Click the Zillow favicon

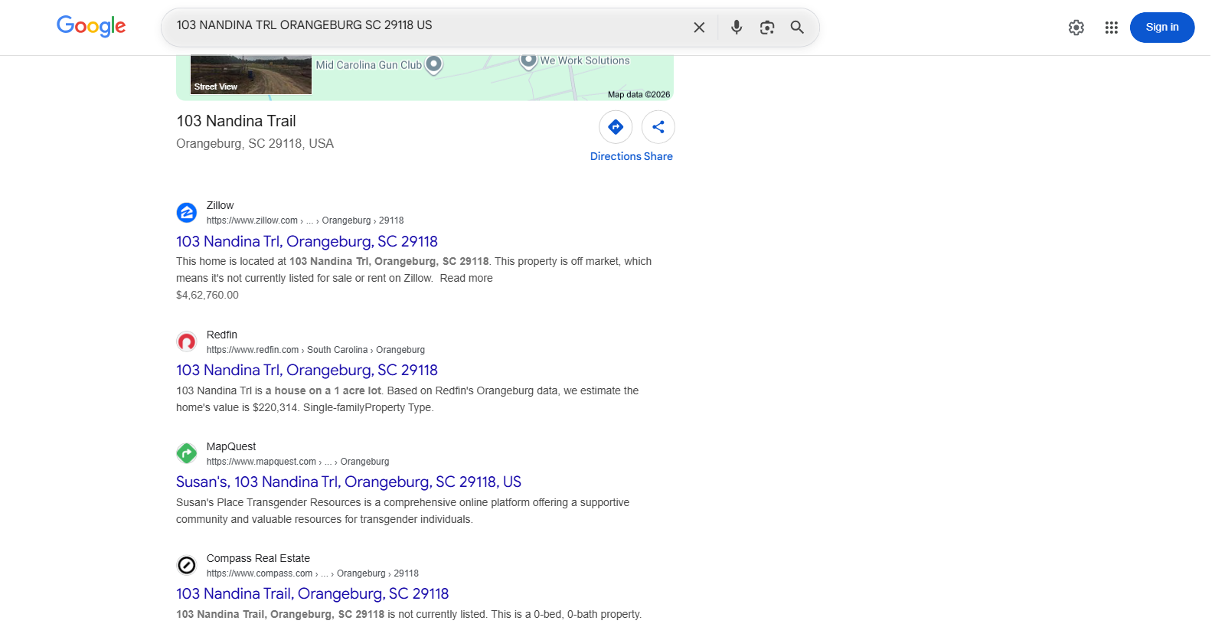187,212
